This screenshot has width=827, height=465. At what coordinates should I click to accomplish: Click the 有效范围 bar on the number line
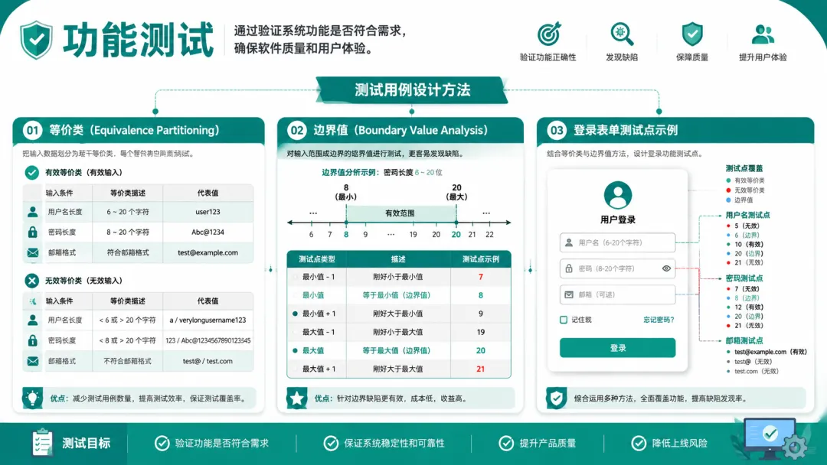pyautogui.click(x=400, y=213)
